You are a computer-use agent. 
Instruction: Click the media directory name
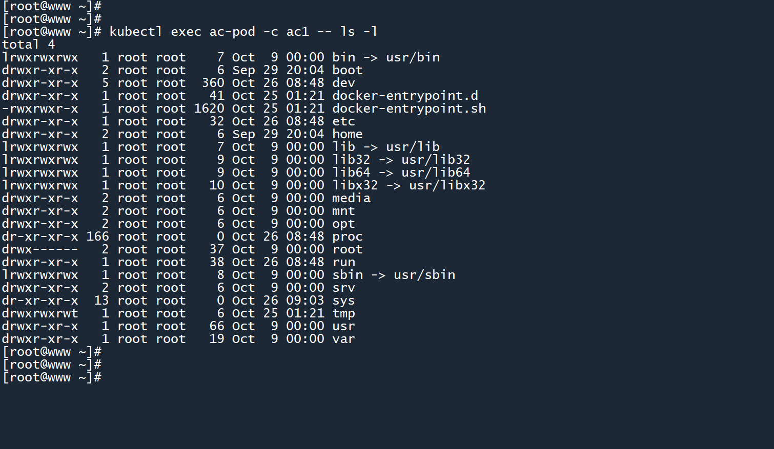[x=351, y=198]
